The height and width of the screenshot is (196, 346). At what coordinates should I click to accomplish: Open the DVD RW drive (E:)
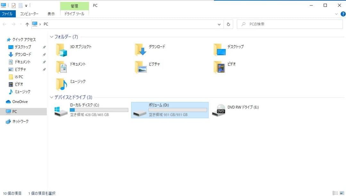[219, 109]
